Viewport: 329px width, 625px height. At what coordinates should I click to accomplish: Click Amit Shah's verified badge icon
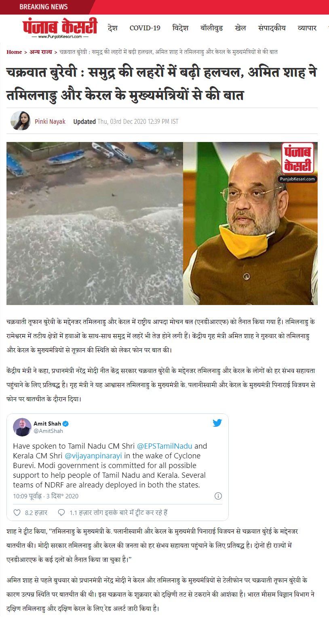65,424
